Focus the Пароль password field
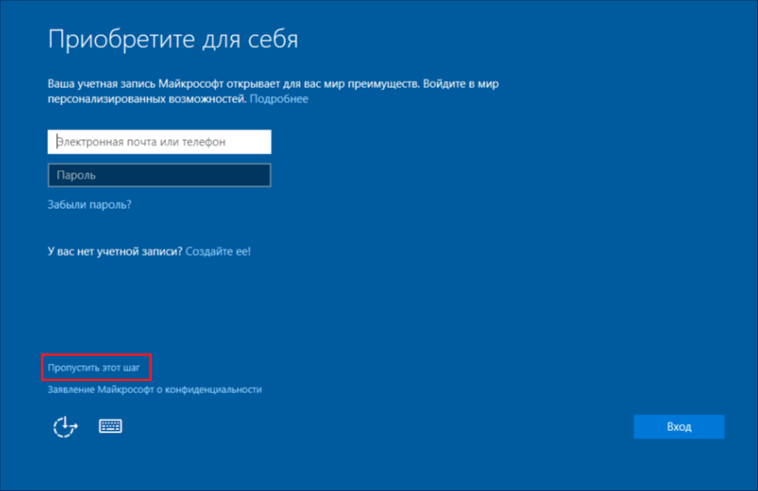Screen dimensions: 758x491 pos(160,175)
